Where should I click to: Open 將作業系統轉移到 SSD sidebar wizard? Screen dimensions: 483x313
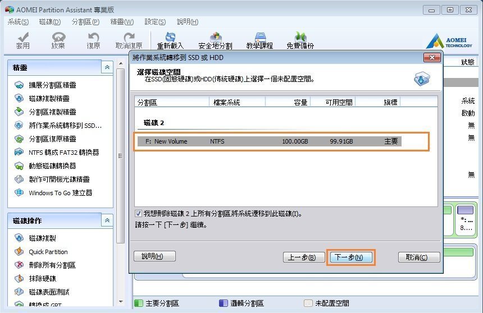coord(65,126)
